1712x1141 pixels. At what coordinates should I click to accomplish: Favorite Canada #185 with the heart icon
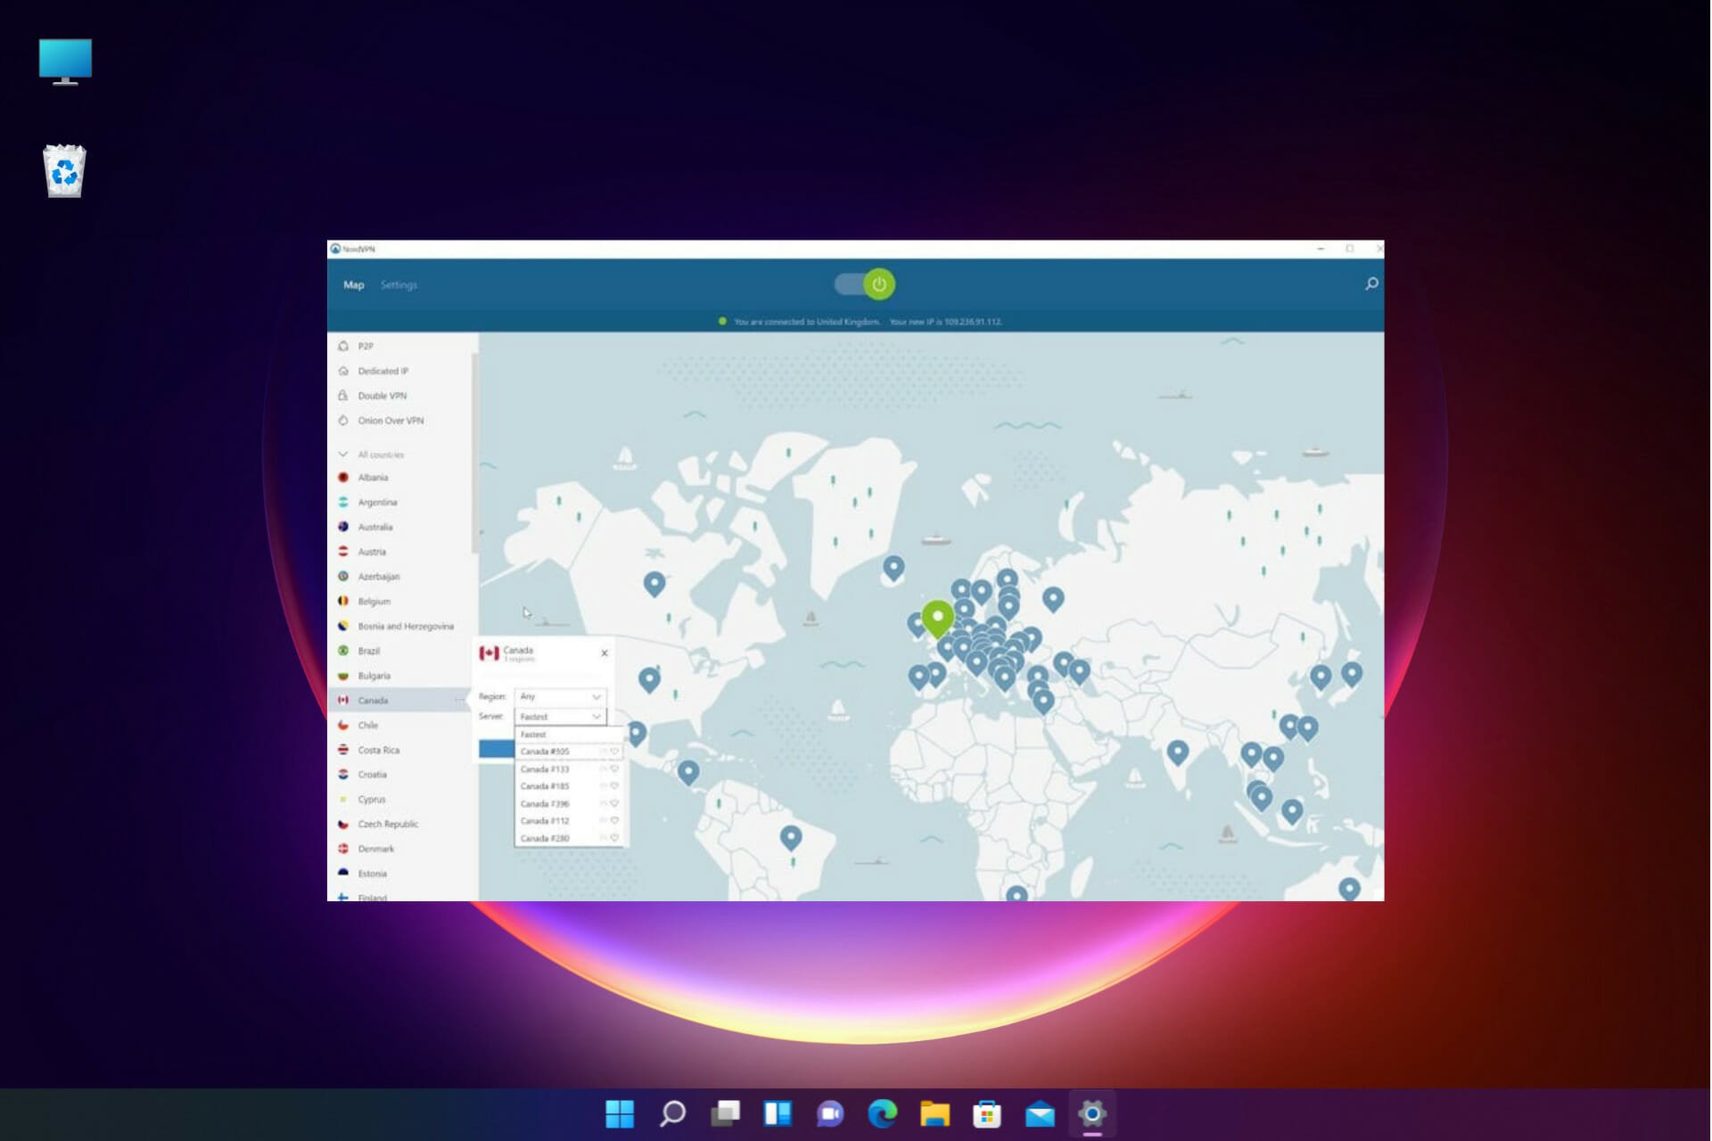pos(614,786)
